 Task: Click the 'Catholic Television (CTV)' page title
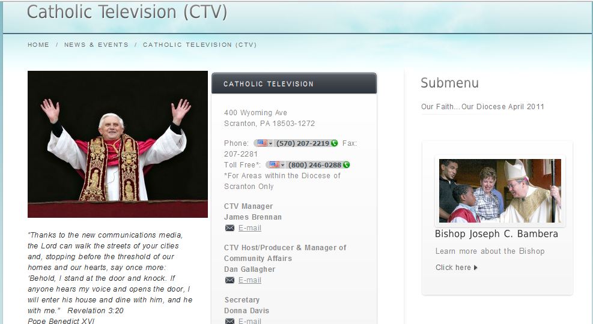click(127, 11)
